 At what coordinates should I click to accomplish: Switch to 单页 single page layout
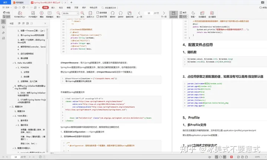[x=183, y=13]
